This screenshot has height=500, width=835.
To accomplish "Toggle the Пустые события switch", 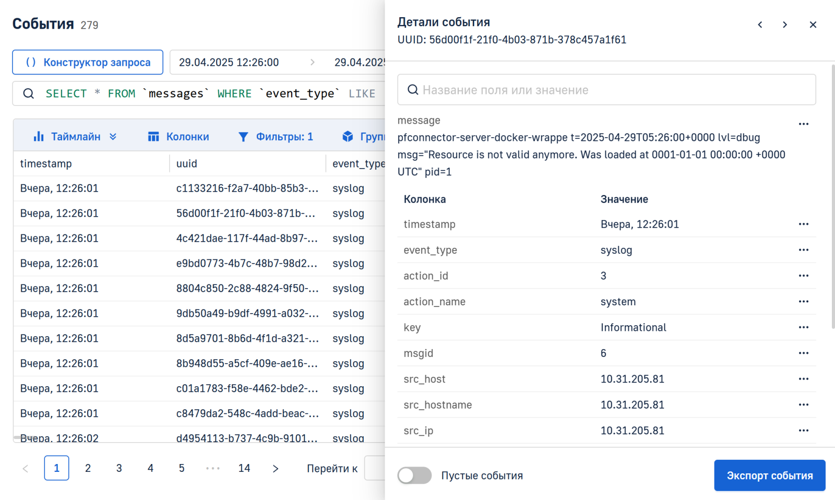I will [x=414, y=475].
